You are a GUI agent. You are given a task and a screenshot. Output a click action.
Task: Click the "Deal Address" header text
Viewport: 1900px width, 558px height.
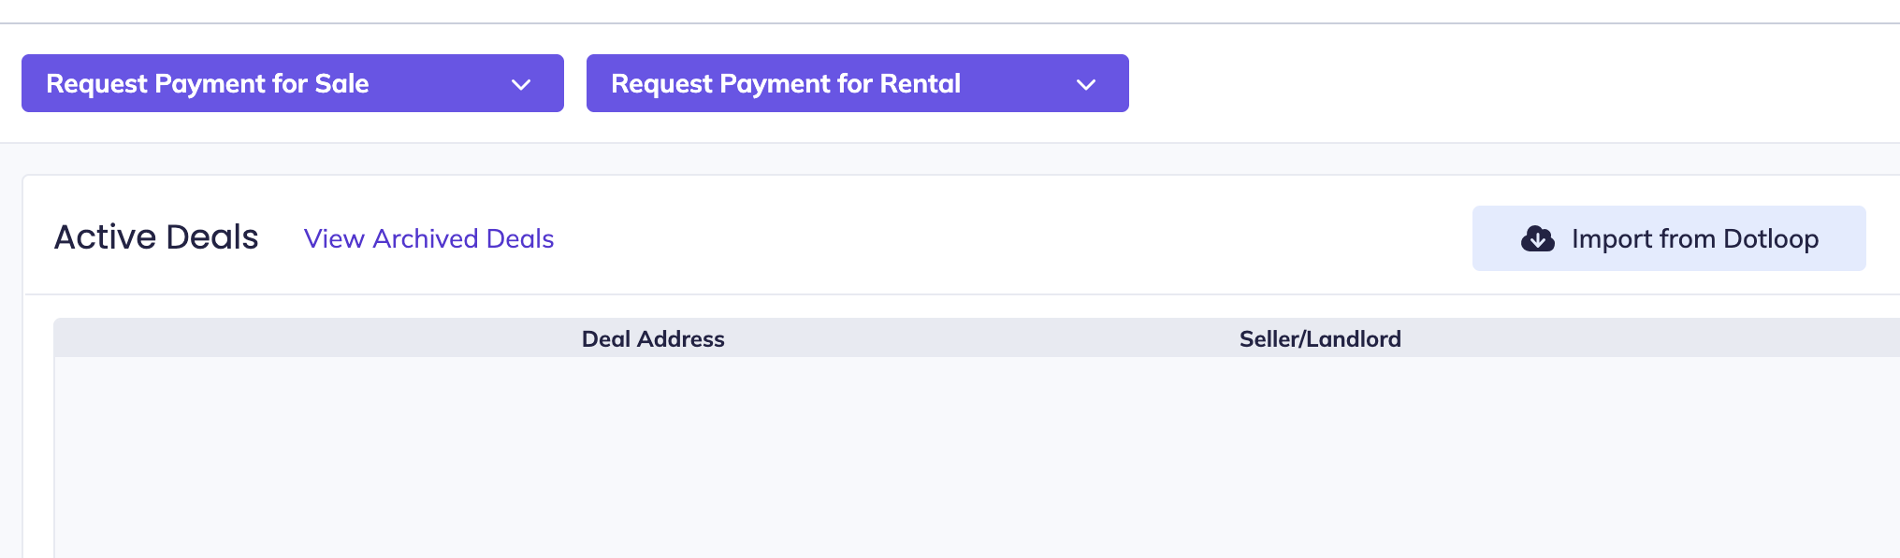pyautogui.click(x=653, y=338)
